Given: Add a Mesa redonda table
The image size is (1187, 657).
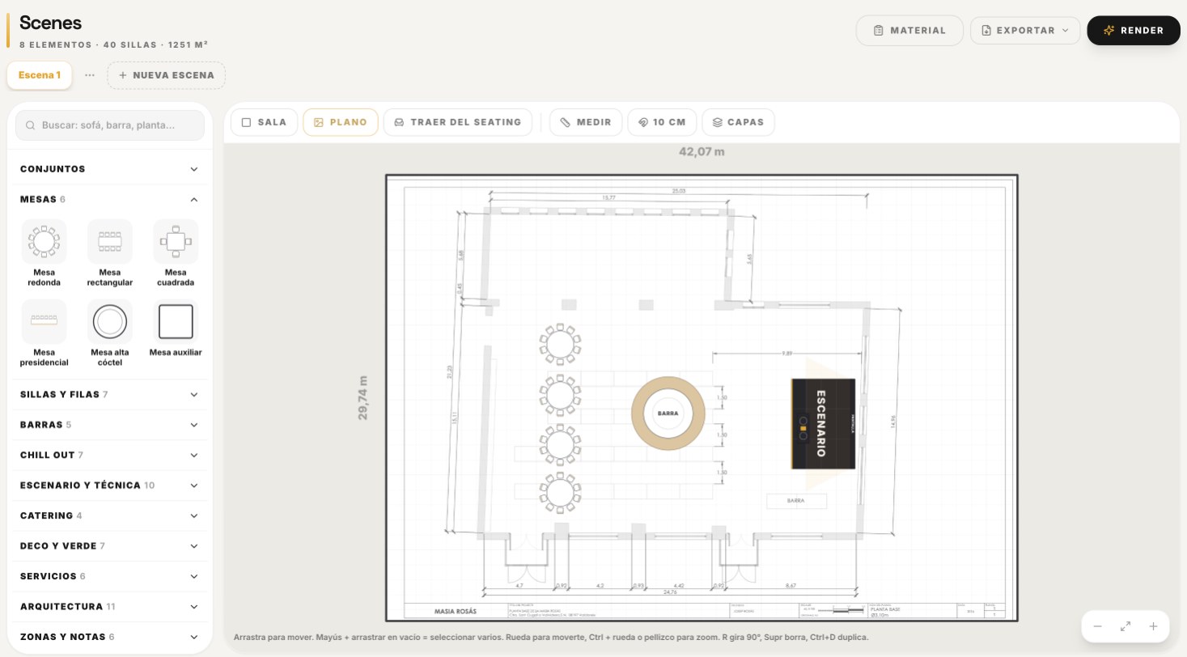Looking at the screenshot, I should [x=44, y=253].
